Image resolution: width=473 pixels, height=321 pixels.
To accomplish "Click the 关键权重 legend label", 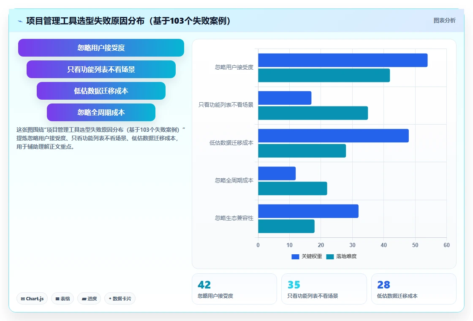I will 312,256.
